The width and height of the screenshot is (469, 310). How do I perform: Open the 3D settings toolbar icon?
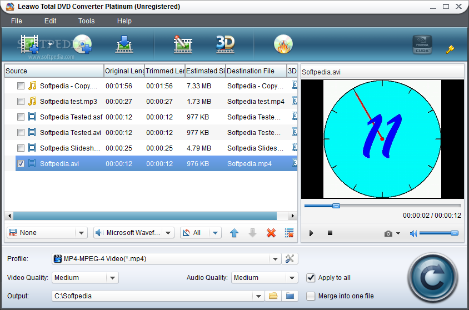coord(225,44)
